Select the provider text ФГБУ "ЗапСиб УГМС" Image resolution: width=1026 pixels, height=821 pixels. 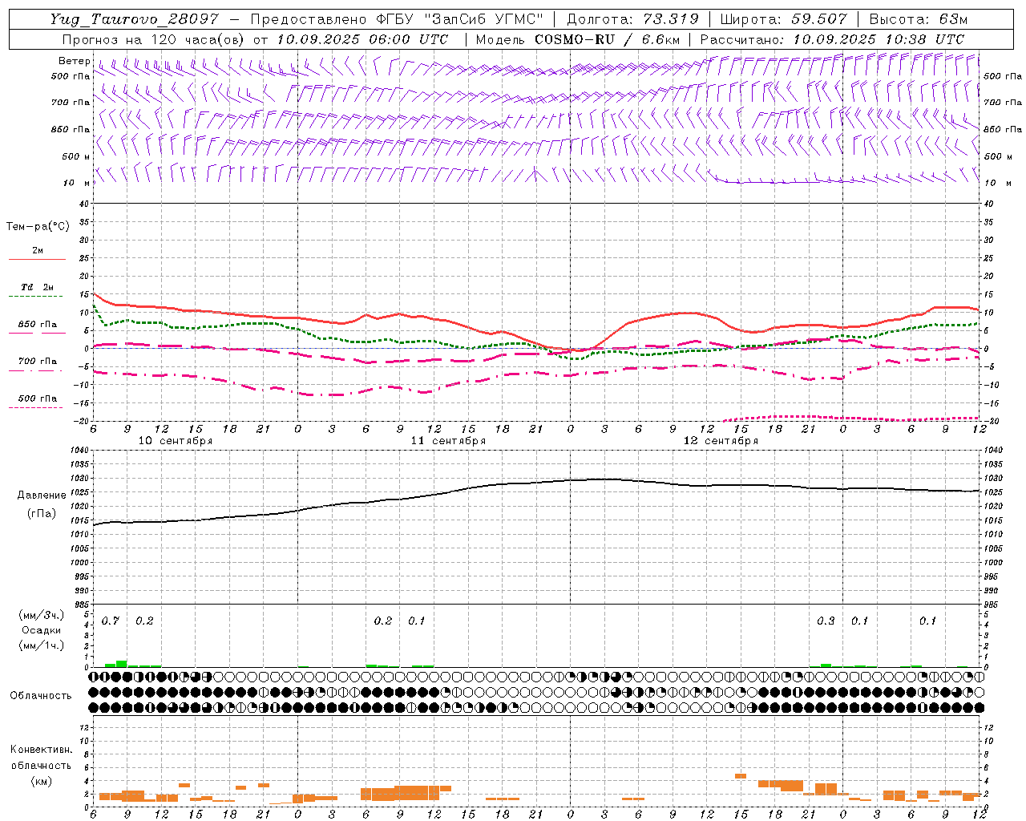459,20
